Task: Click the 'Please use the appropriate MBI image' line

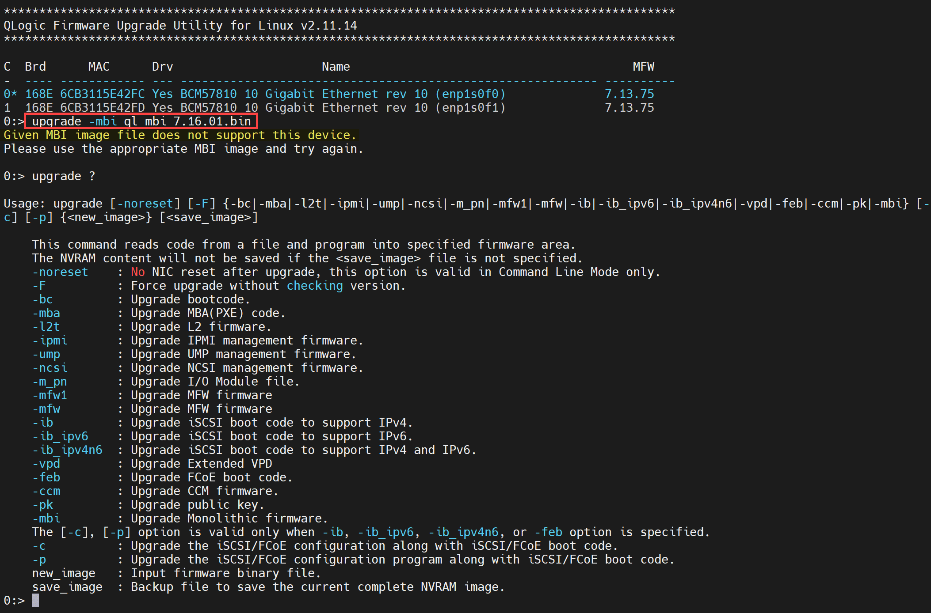Action: (183, 149)
